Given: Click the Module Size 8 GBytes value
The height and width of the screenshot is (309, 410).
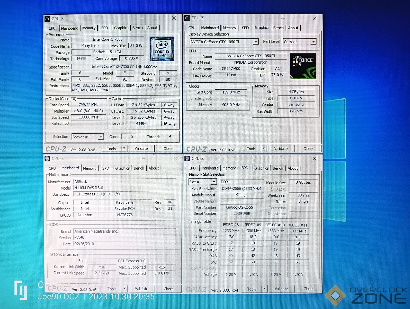Looking at the screenshot, I should tap(303, 182).
